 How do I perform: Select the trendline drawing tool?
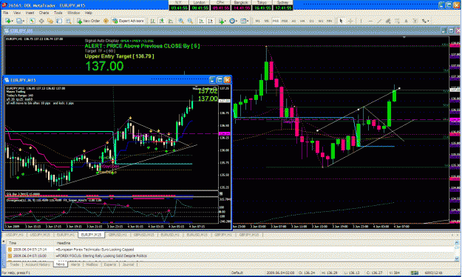[379, 21]
